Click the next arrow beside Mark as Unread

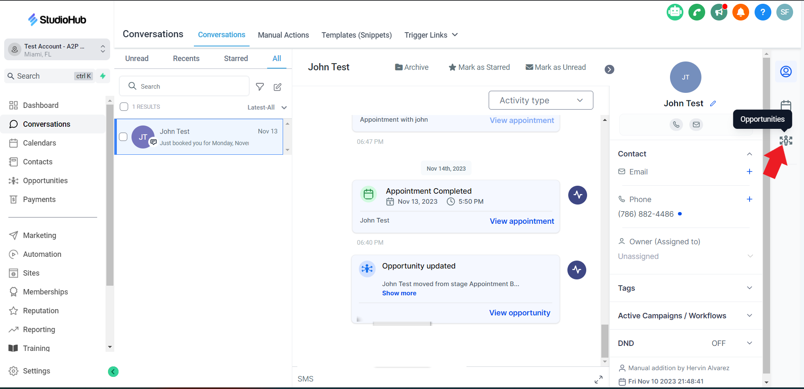(x=610, y=69)
